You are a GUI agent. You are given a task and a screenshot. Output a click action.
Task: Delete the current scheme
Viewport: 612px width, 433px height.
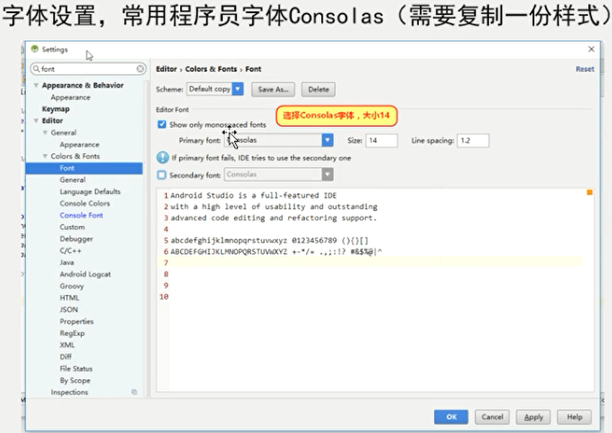[x=318, y=89]
